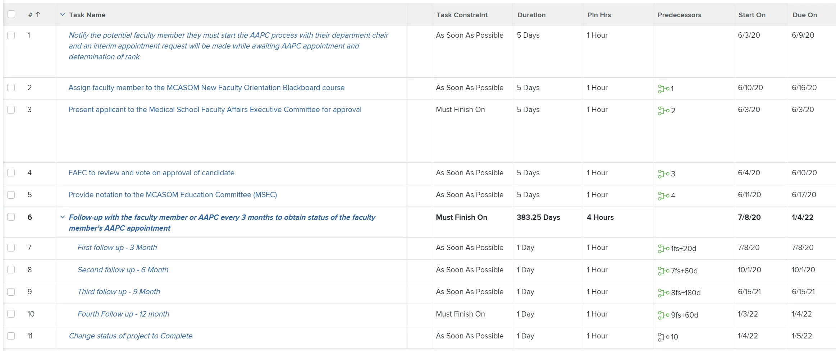Check the box for task 5
This screenshot has width=836, height=351.
11,195
